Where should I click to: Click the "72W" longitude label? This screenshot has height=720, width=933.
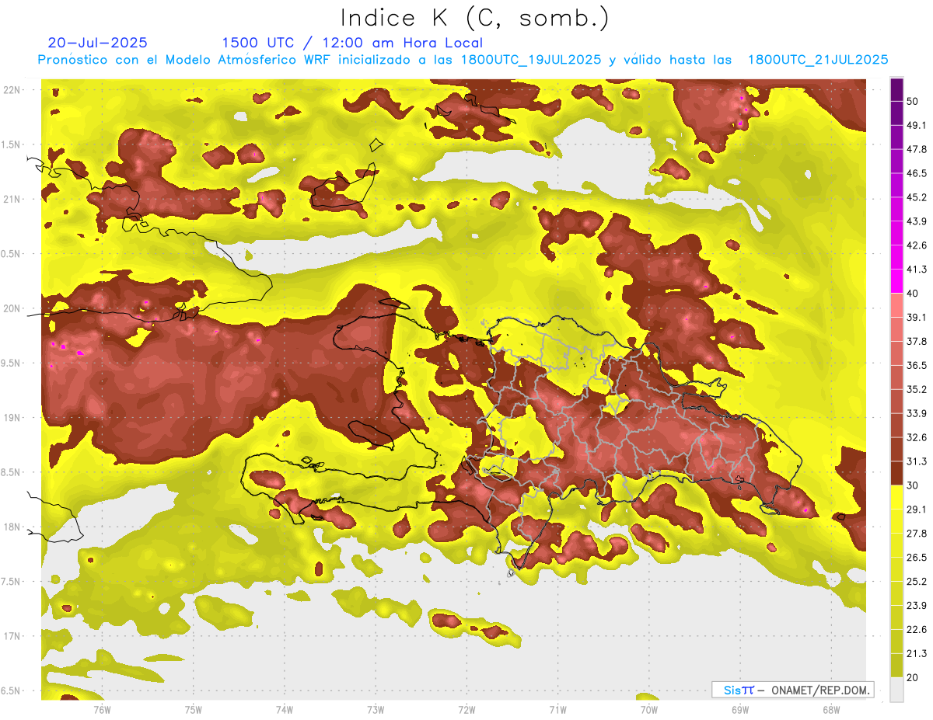click(466, 709)
